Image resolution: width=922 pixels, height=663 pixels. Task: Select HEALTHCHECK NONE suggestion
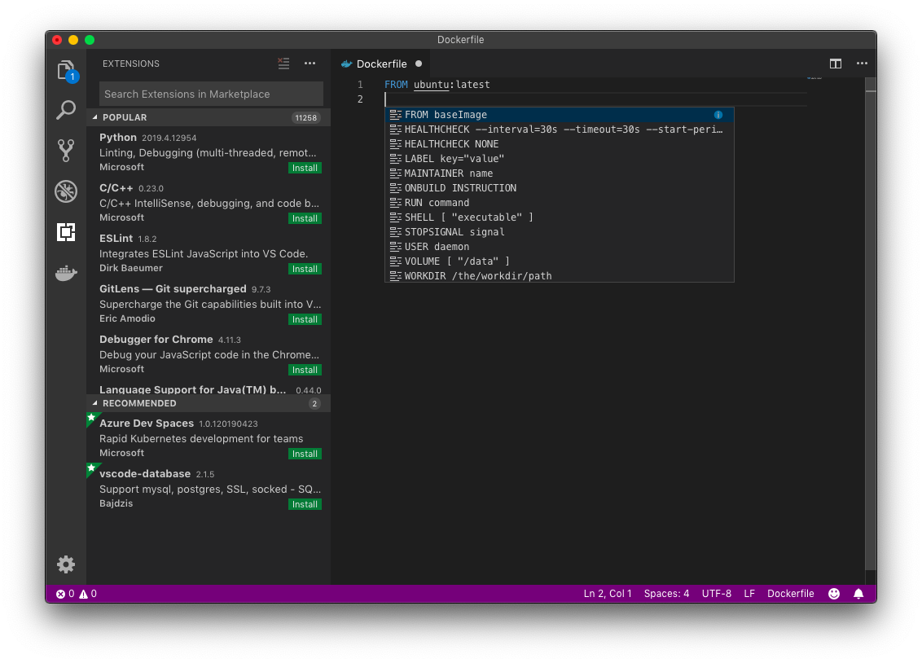(560, 144)
